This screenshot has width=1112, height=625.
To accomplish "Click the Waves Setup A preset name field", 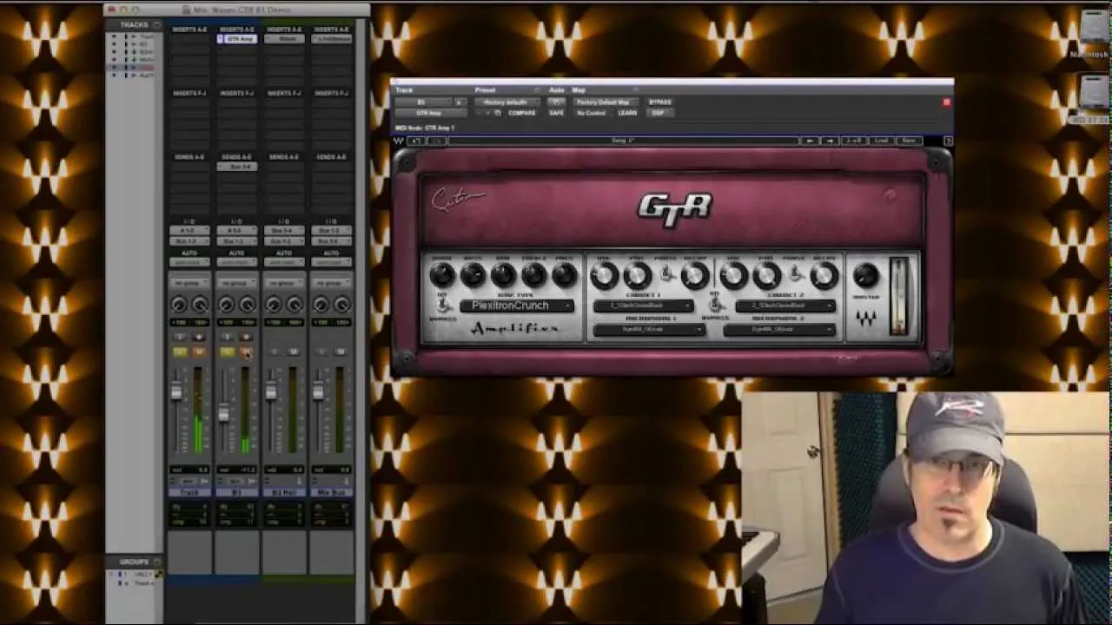I will click(623, 141).
